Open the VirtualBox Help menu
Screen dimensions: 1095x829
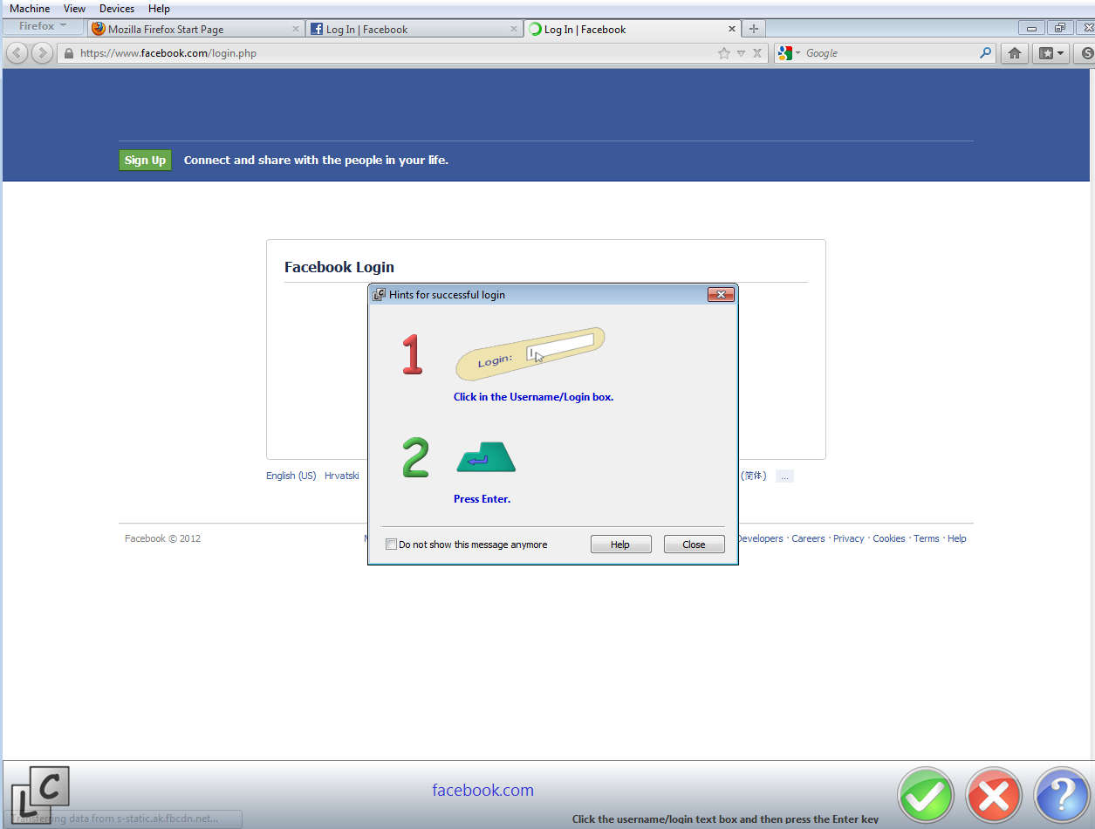pyautogui.click(x=159, y=9)
